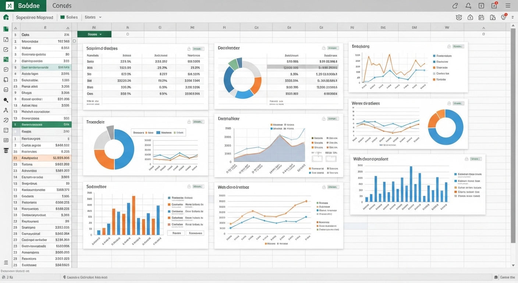Toggle the round checkbox beside the second data row
Screen dimensions: 518x283
[x=74, y=41]
